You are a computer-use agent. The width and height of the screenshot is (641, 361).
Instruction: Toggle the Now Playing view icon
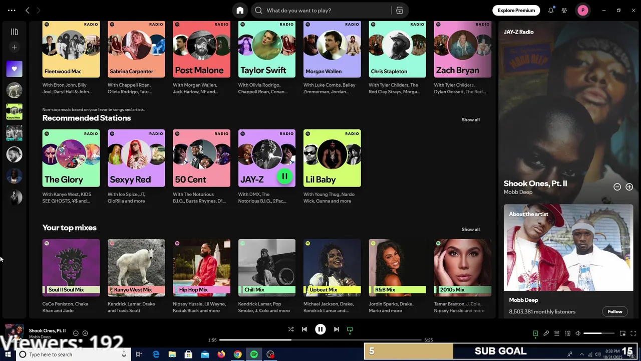535,333
